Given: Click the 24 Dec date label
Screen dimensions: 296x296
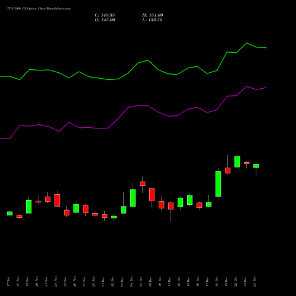Looking at the screenshot, I should [x=255, y=282].
